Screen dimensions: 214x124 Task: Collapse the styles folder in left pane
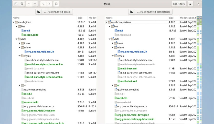point(19,56)
